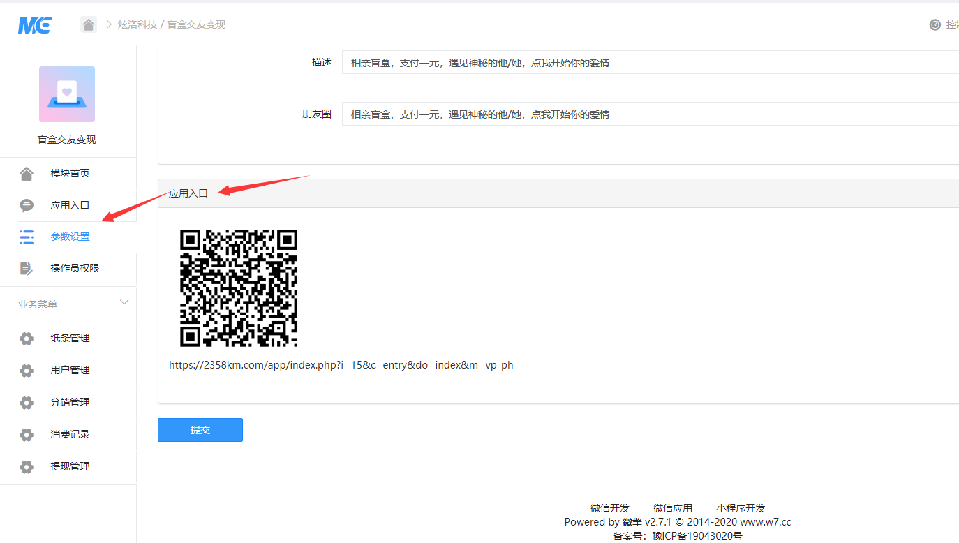
Task: Click the 提交 submit button
Action: click(200, 430)
